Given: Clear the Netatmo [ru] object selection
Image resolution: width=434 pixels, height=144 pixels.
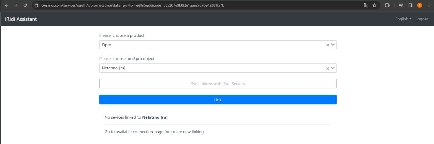Looking at the screenshot, I should [328, 68].
